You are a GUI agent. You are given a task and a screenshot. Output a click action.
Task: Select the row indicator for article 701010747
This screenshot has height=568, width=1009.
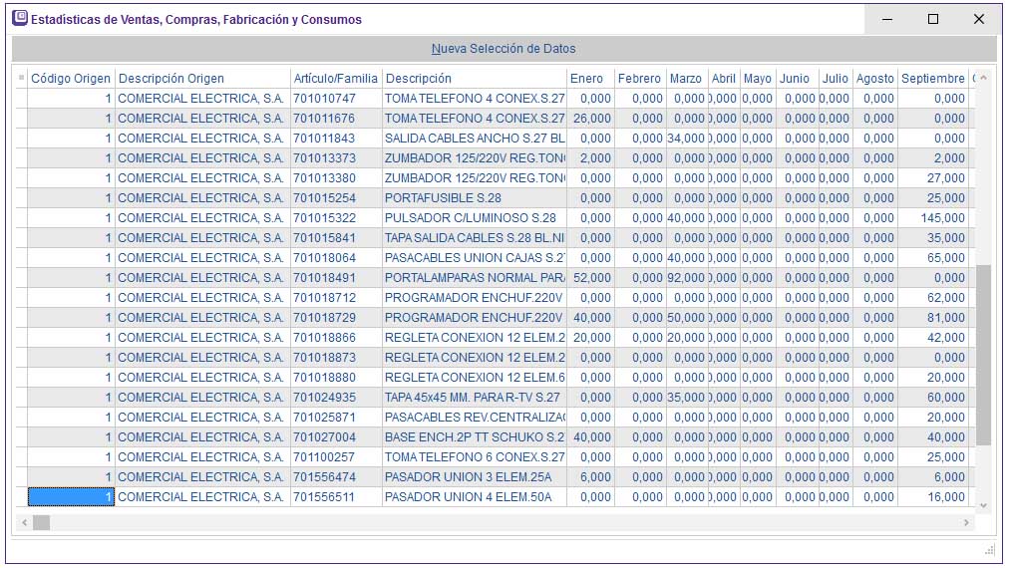(x=20, y=99)
